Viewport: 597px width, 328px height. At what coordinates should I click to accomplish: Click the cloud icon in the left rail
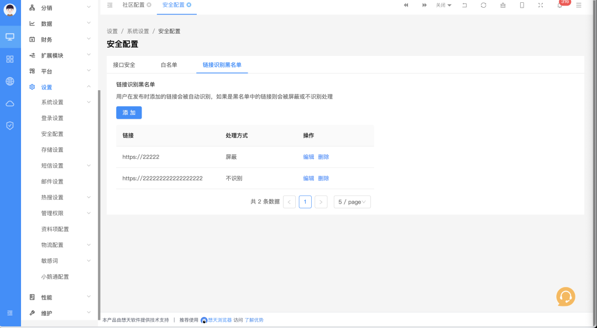[x=9, y=103]
